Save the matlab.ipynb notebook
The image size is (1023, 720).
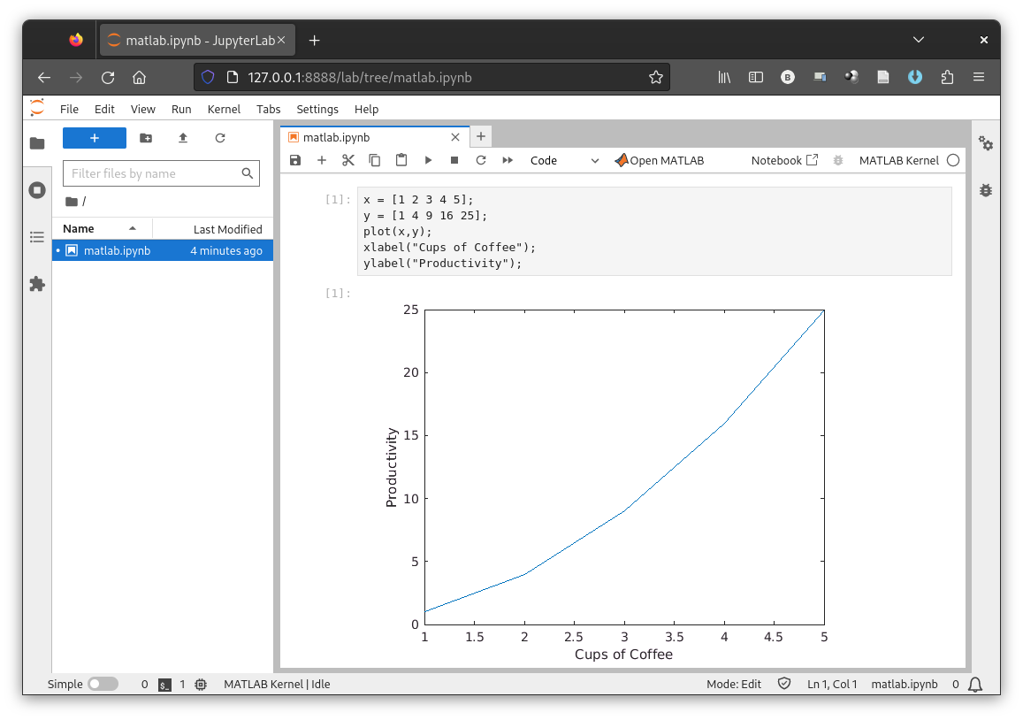[x=295, y=160]
